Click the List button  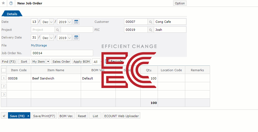click(95, 116)
